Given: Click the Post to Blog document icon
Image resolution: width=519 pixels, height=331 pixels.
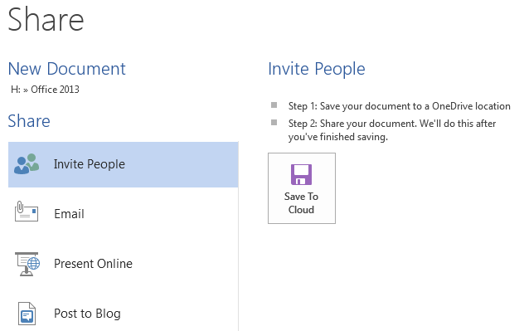Looking at the screenshot, I should click(x=27, y=314).
